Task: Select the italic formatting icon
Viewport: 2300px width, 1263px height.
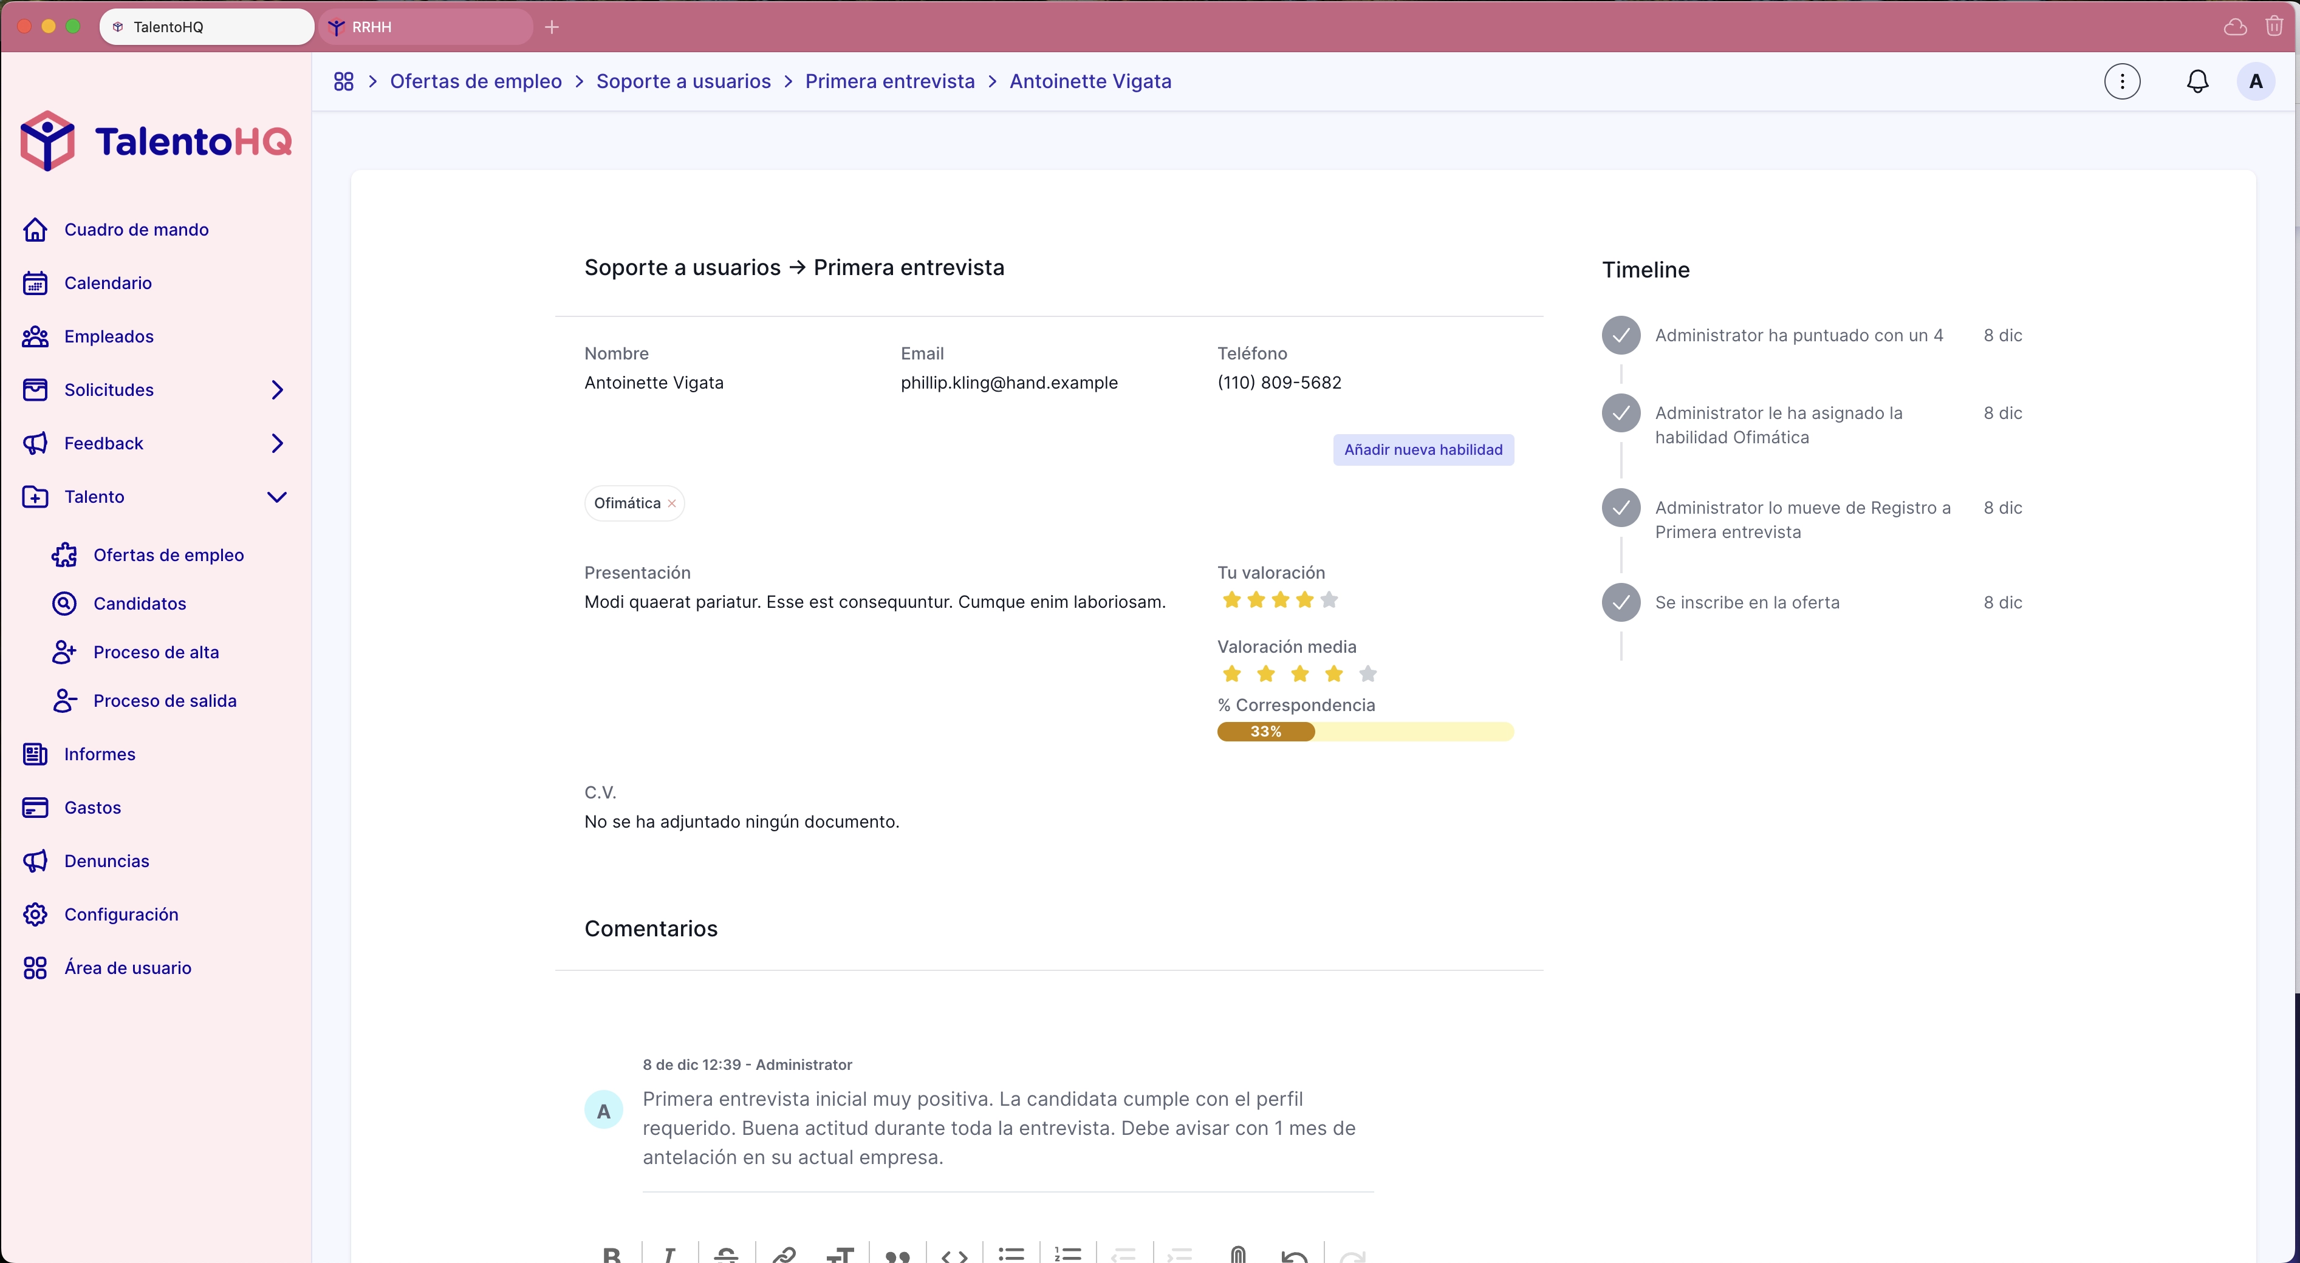Action: click(x=669, y=1254)
